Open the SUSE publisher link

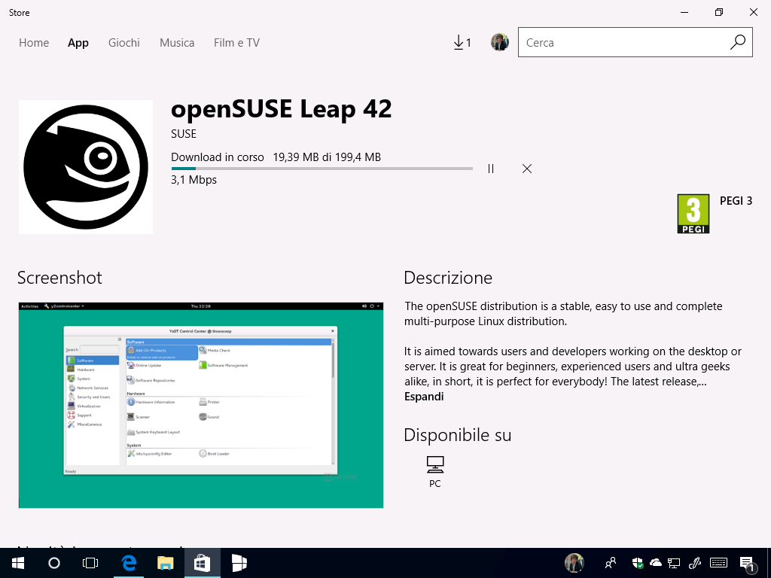tap(184, 134)
